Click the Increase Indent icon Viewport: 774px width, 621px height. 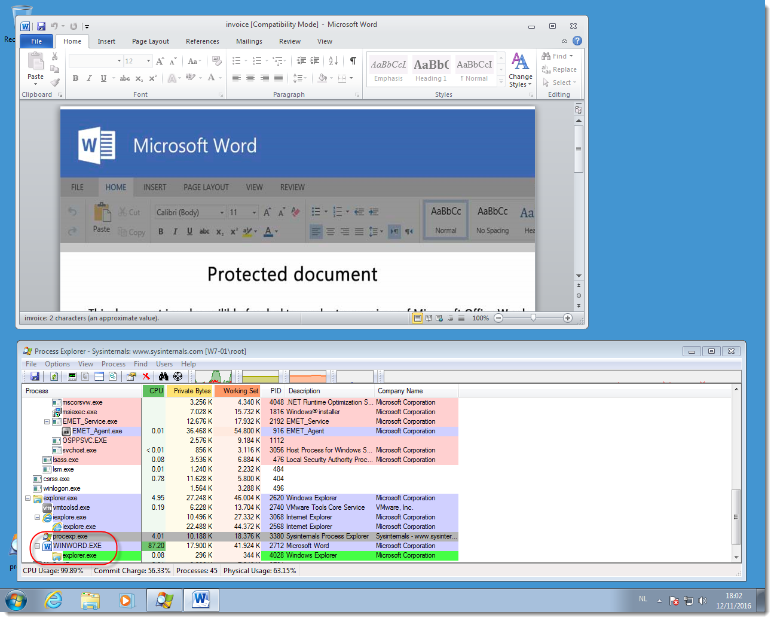tap(314, 61)
